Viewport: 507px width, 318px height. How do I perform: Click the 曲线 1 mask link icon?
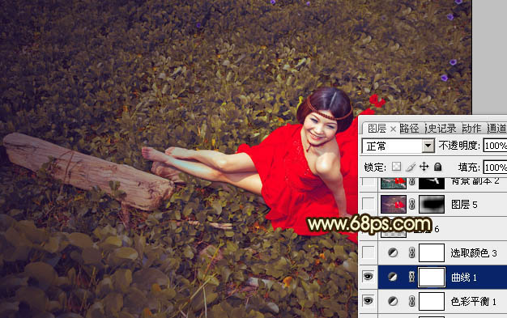(x=412, y=277)
